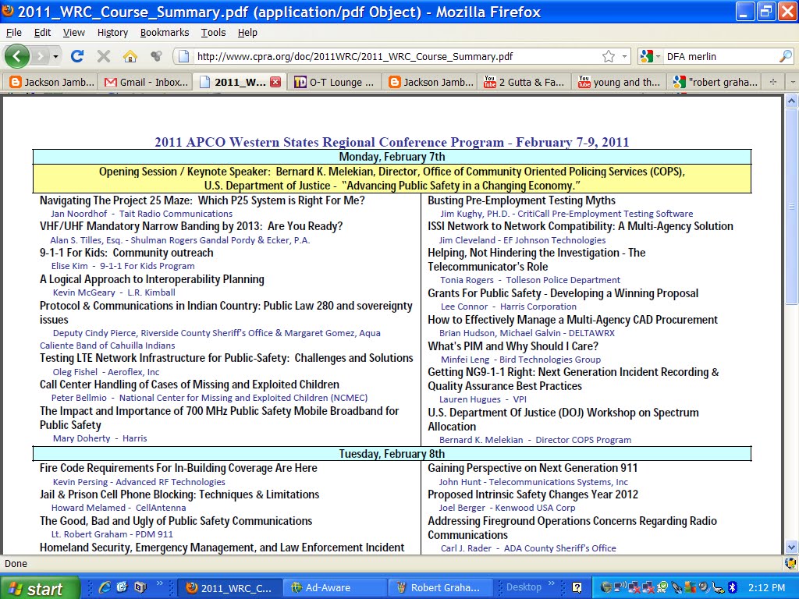This screenshot has width=799, height=599.
Task: Switch to the O-T Lounge tab
Action: (334, 82)
